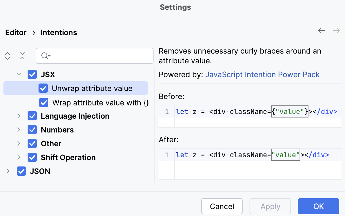Click the Expand All icon
Viewport: 345px width, 216px height.
point(8,56)
